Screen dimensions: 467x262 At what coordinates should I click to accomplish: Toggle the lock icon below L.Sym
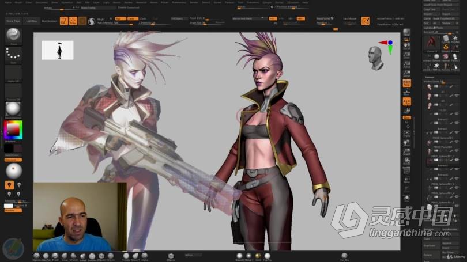click(407, 111)
